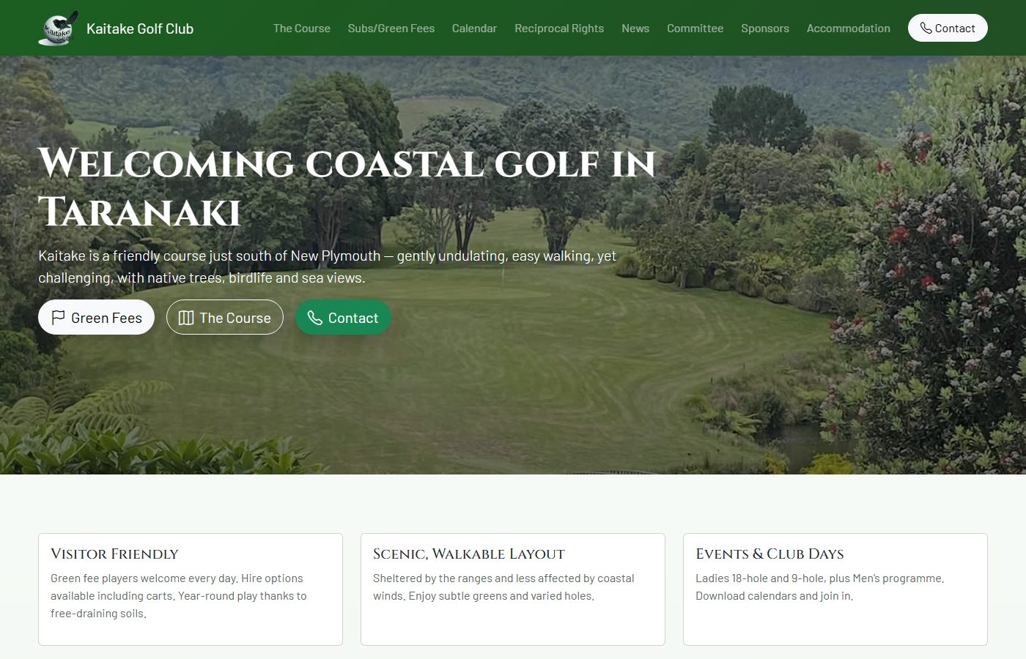
Task: View the Sponsors page
Action: click(765, 28)
